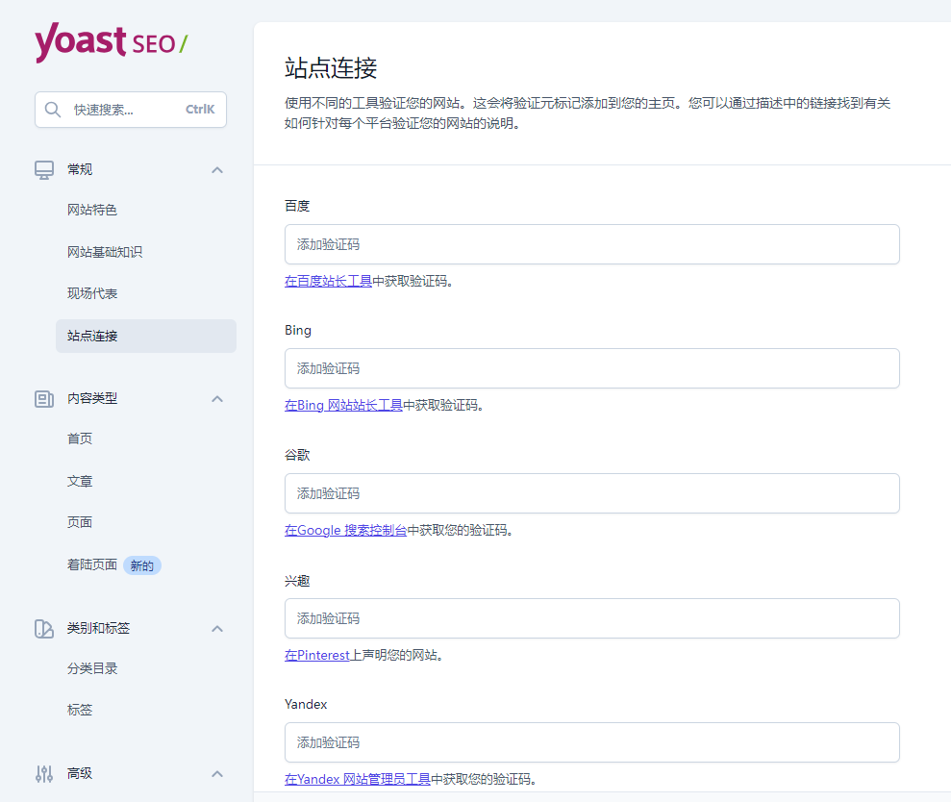Click the Pinterest verification link
Screen dimensions: 951x802
point(316,655)
